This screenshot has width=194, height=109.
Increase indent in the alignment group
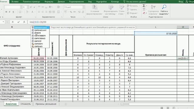[x=54, y=12]
